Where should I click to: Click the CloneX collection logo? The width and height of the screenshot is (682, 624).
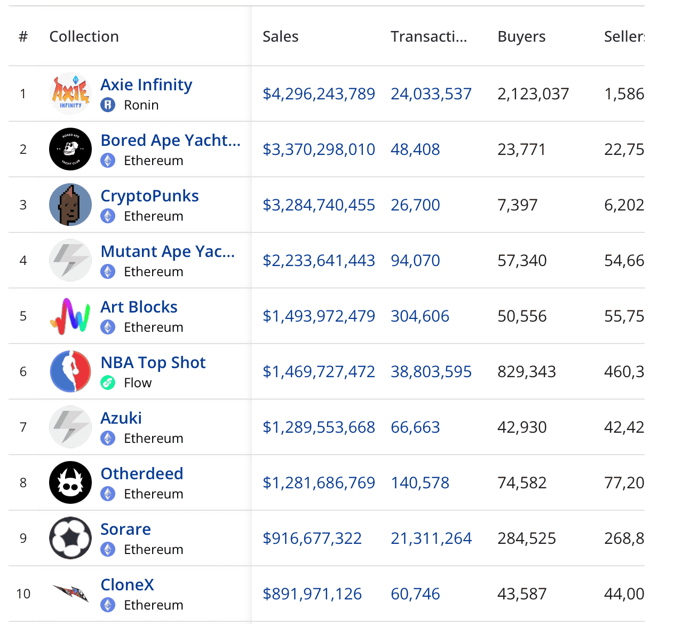tap(70, 593)
